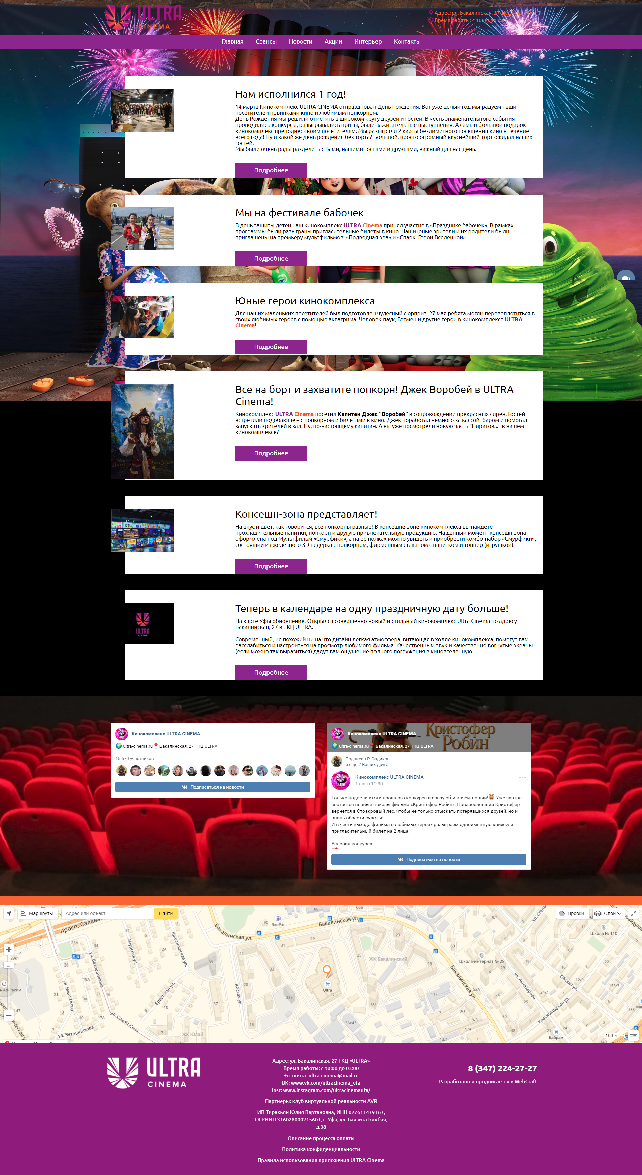
Task: Open the VK post options three-dot menu
Action: pos(522,778)
